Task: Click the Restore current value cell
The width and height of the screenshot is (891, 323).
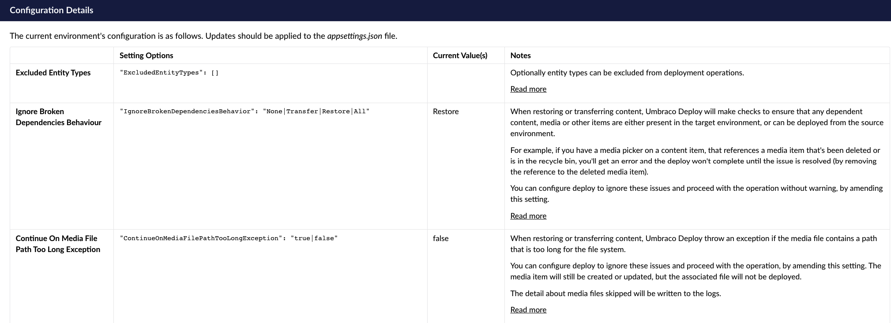Action: [x=445, y=111]
